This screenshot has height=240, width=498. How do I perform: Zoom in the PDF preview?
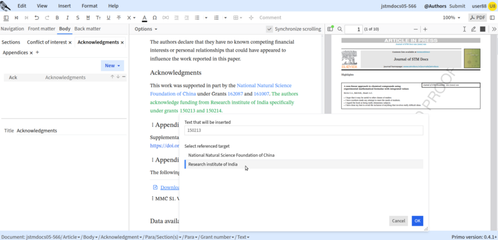(x=425, y=29)
